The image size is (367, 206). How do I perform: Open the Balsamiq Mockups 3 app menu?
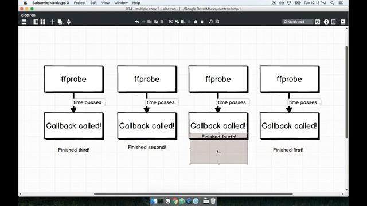pyautogui.click(x=50, y=3)
